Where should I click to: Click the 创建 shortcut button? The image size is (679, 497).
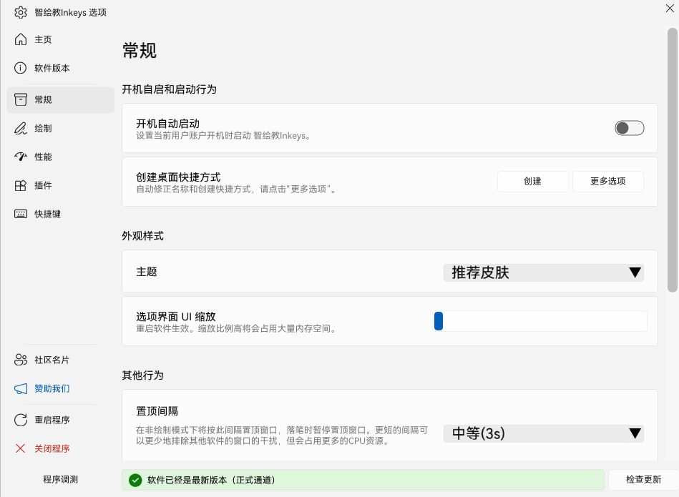click(532, 182)
